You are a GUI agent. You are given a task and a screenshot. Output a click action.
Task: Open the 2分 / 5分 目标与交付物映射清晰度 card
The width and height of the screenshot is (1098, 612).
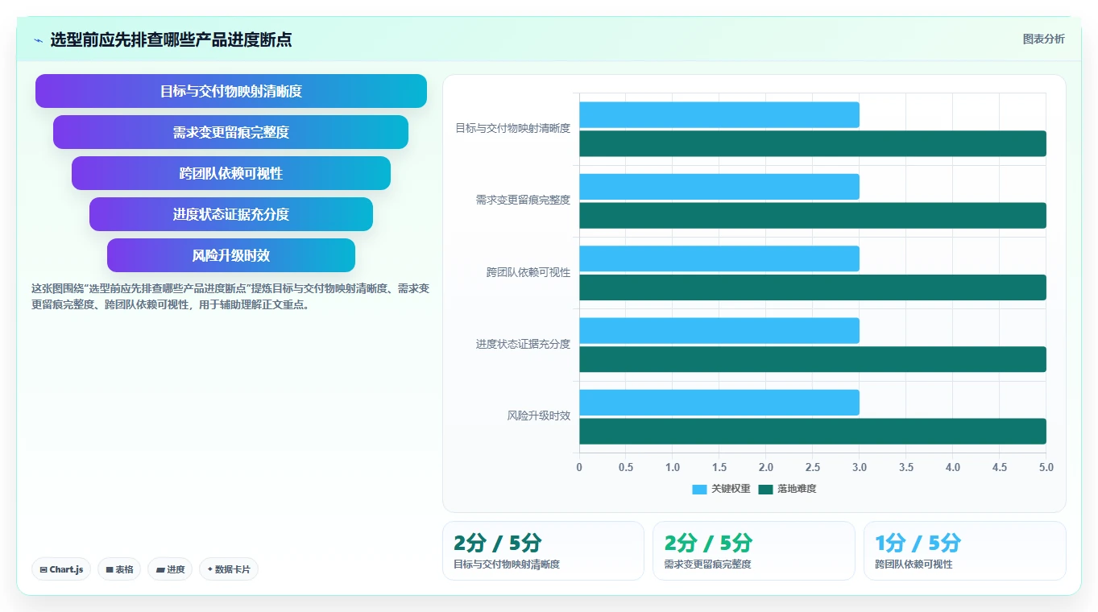point(543,551)
